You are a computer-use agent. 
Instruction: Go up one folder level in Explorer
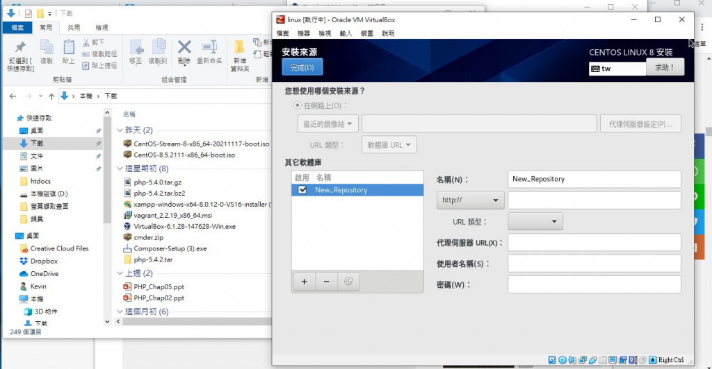pyautogui.click(x=51, y=96)
